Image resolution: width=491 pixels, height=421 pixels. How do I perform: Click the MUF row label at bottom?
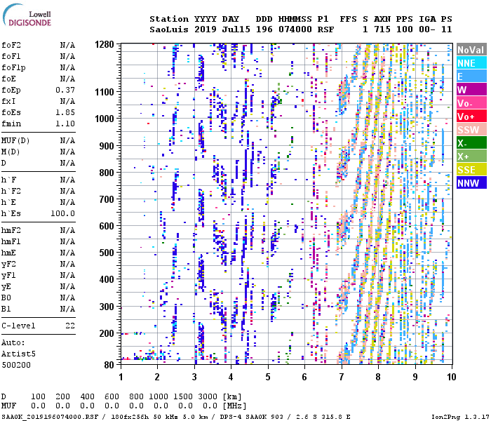(8, 406)
